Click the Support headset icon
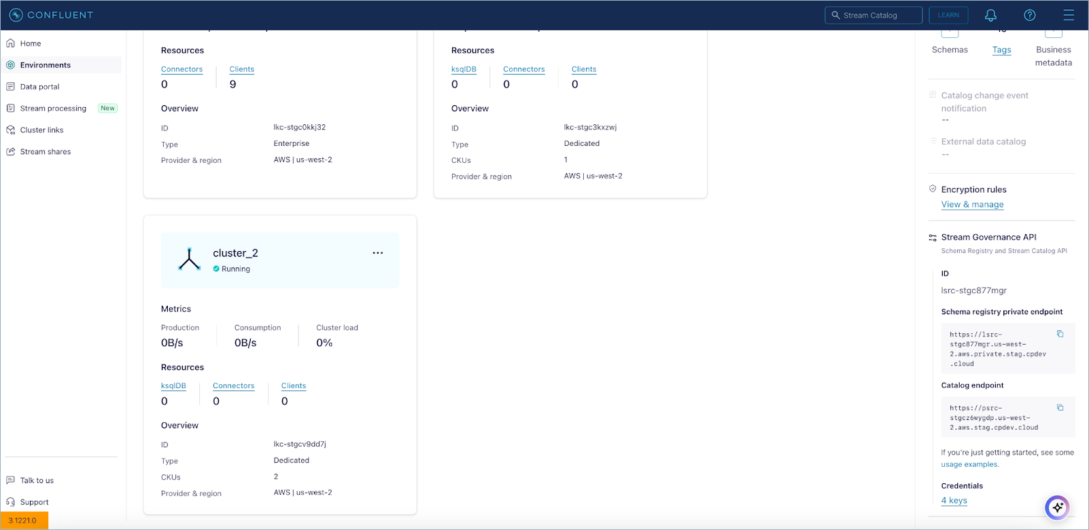Image resolution: width=1089 pixels, height=530 pixels. coord(10,502)
